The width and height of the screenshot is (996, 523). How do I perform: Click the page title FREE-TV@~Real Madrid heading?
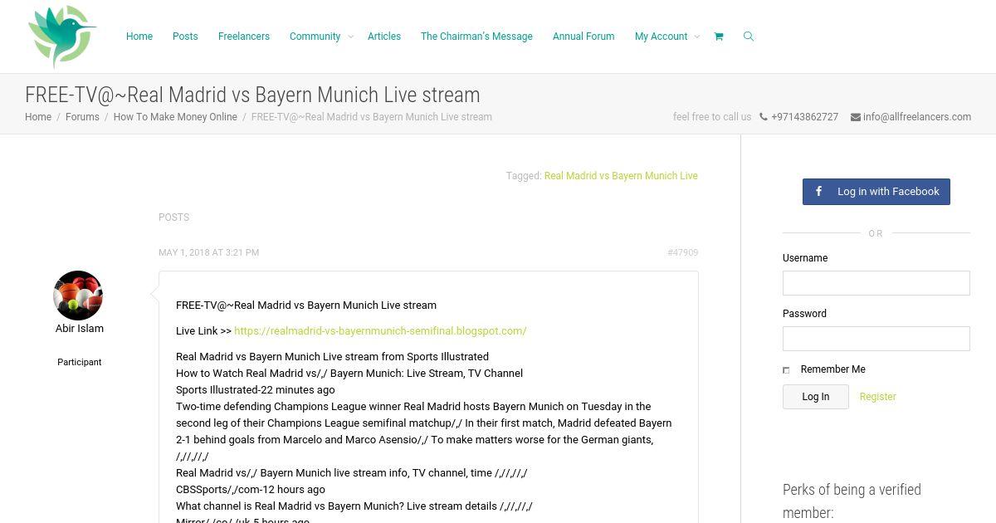pyautogui.click(x=252, y=95)
